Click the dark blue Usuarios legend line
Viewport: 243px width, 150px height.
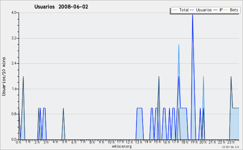pyautogui.click(x=192, y=10)
